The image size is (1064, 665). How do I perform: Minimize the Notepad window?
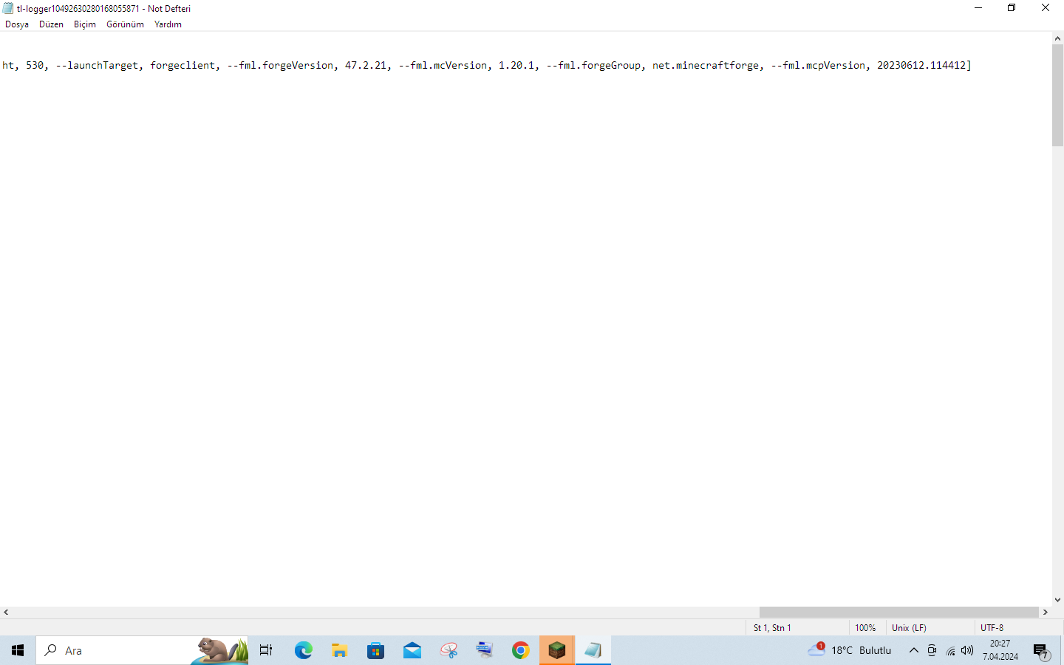point(978,8)
